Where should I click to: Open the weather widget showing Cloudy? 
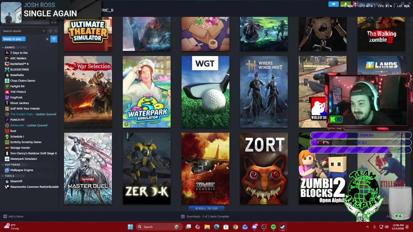pos(12,227)
